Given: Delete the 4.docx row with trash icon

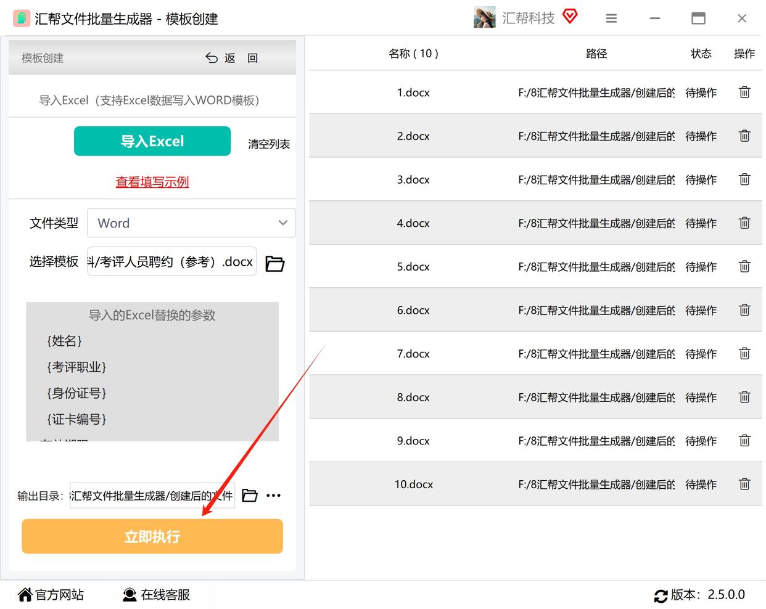Looking at the screenshot, I should click(x=744, y=223).
